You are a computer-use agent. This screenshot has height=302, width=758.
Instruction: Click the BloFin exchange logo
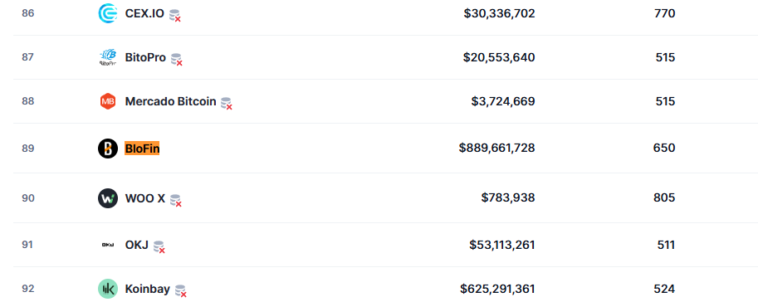[107, 149]
